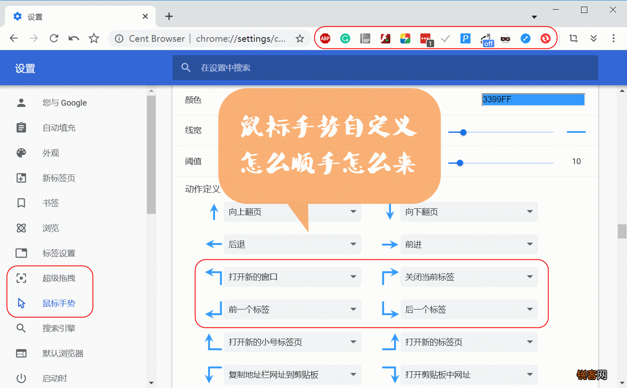Screen dimensions: 627x388
Task: Open the Grammarly extension icon
Action: (345, 38)
